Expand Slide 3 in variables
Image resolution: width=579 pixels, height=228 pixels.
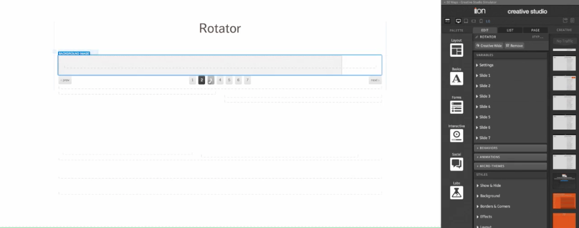(485, 96)
